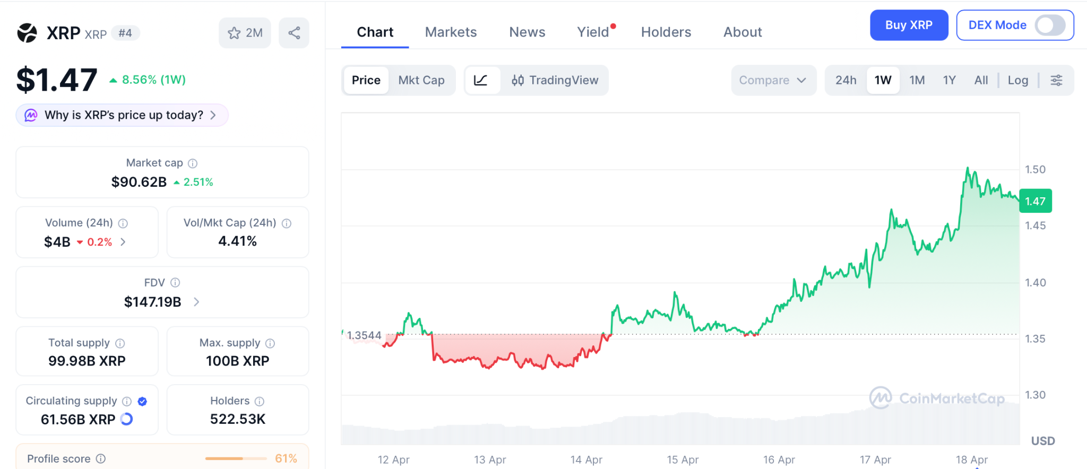Click the star watchlist icon
Viewport: 1087px width, 469px height.
click(x=234, y=33)
